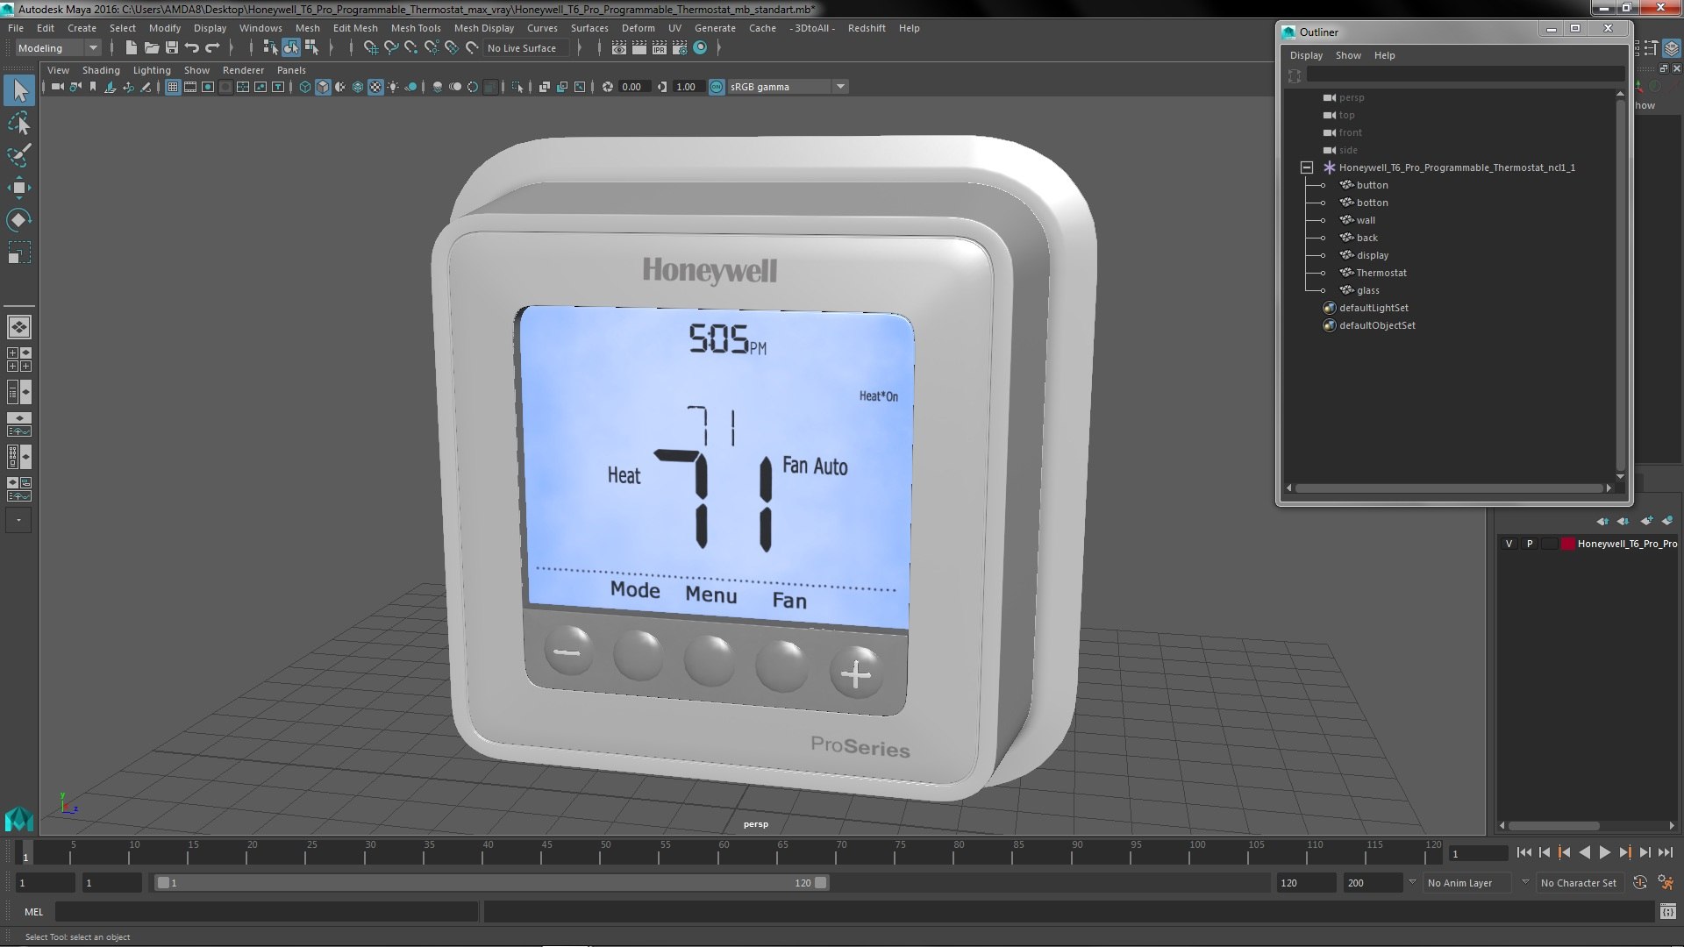
Task: Toggle isolate select icon in panel toolbar
Action: pos(517,87)
